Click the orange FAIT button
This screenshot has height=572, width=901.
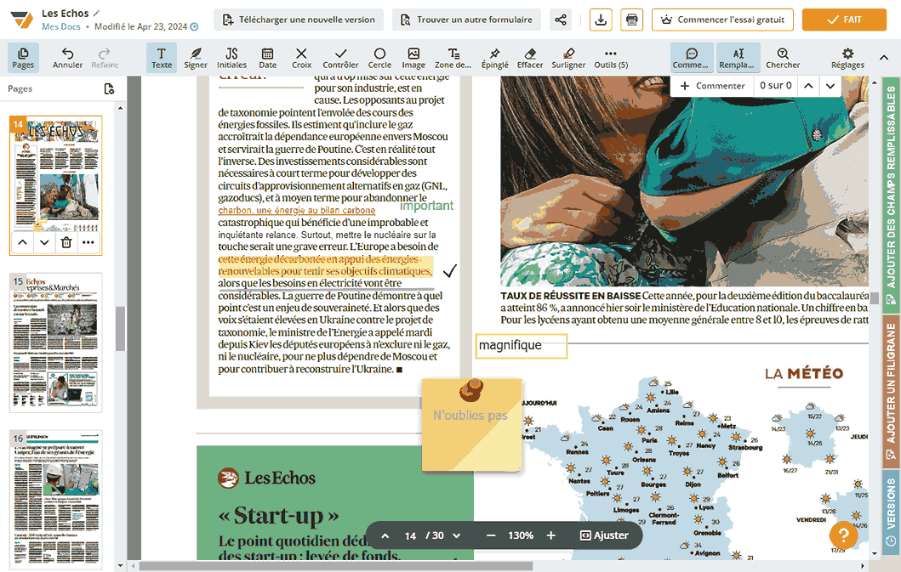[844, 20]
